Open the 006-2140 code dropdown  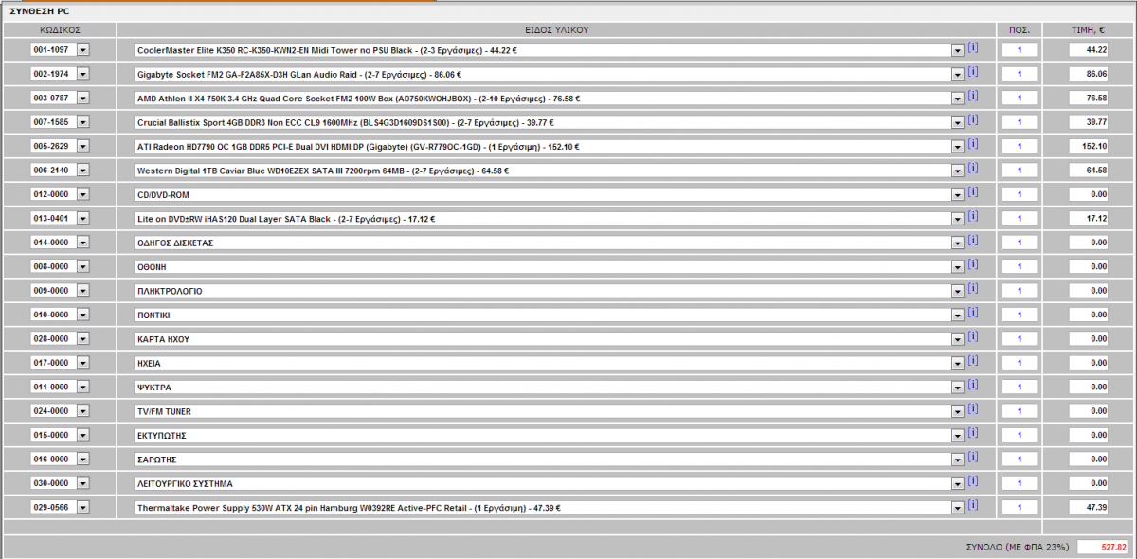[82, 171]
